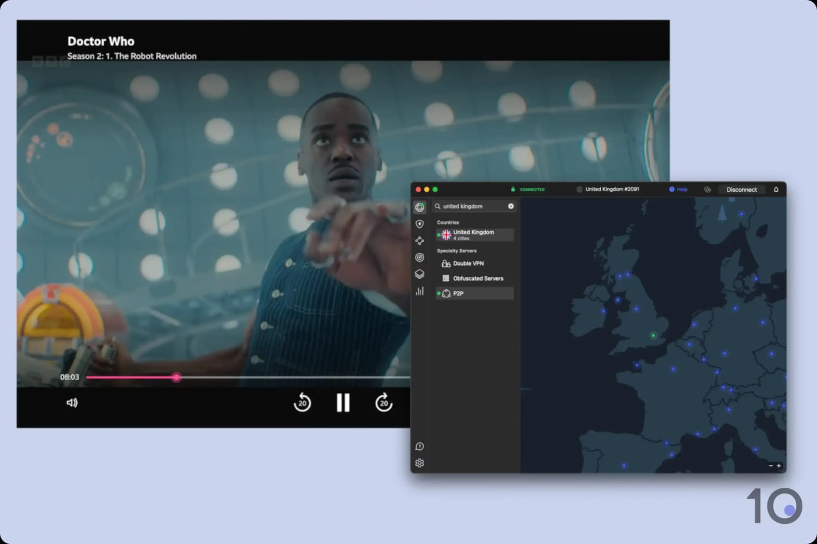Image resolution: width=817 pixels, height=544 pixels.
Task: Click the Double VPN padlock icon
Action: [446, 263]
